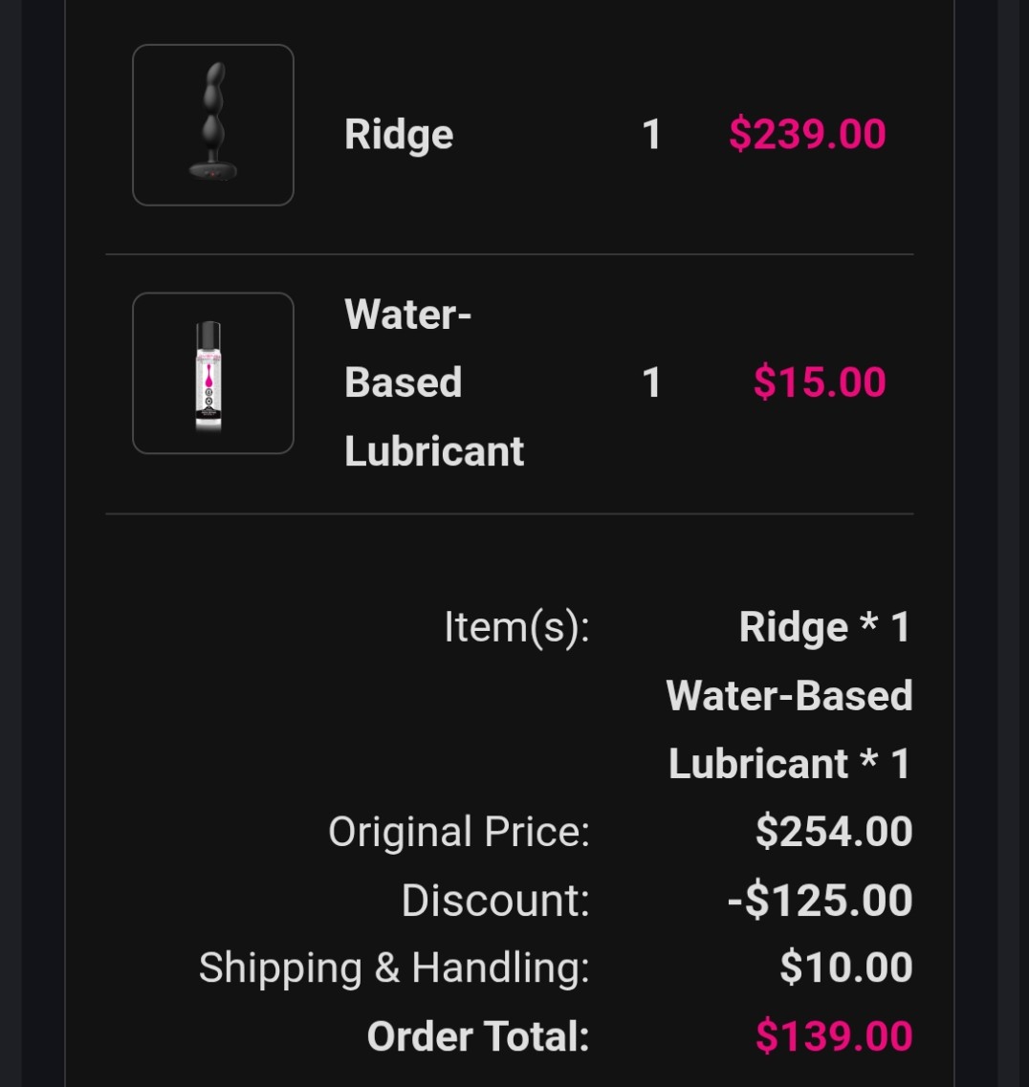This screenshot has height=1087, width=1029.
Task: Click the lubricant quantity number
Action: [651, 382]
